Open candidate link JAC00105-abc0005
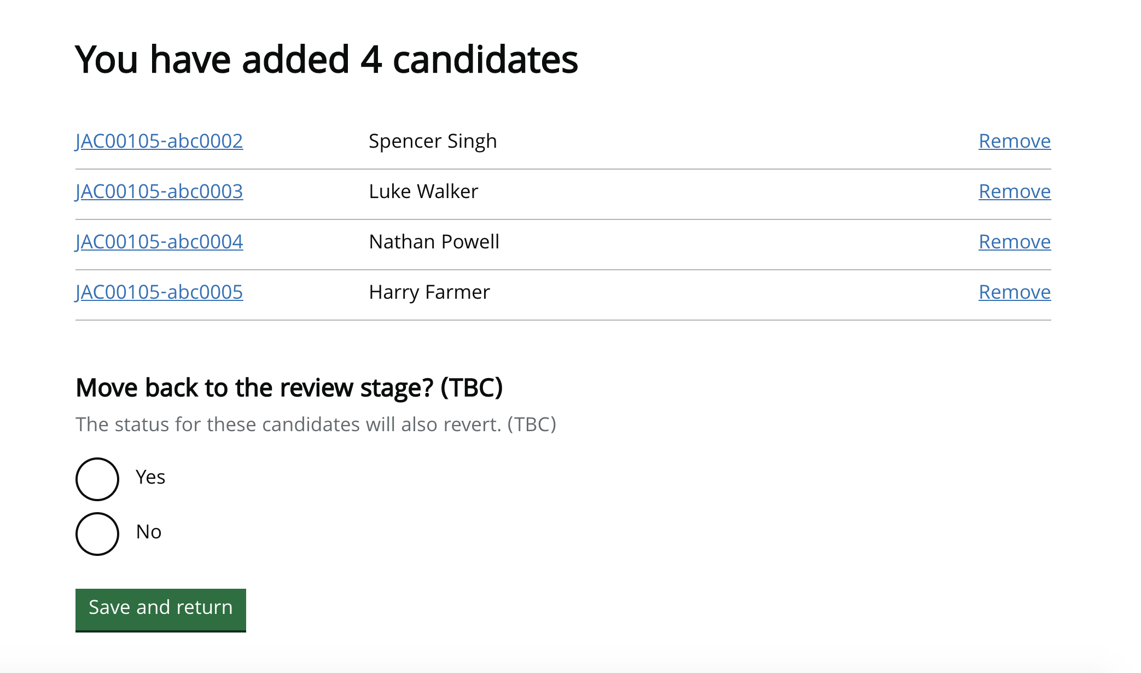This screenshot has width=1141, height=673. 159,292
